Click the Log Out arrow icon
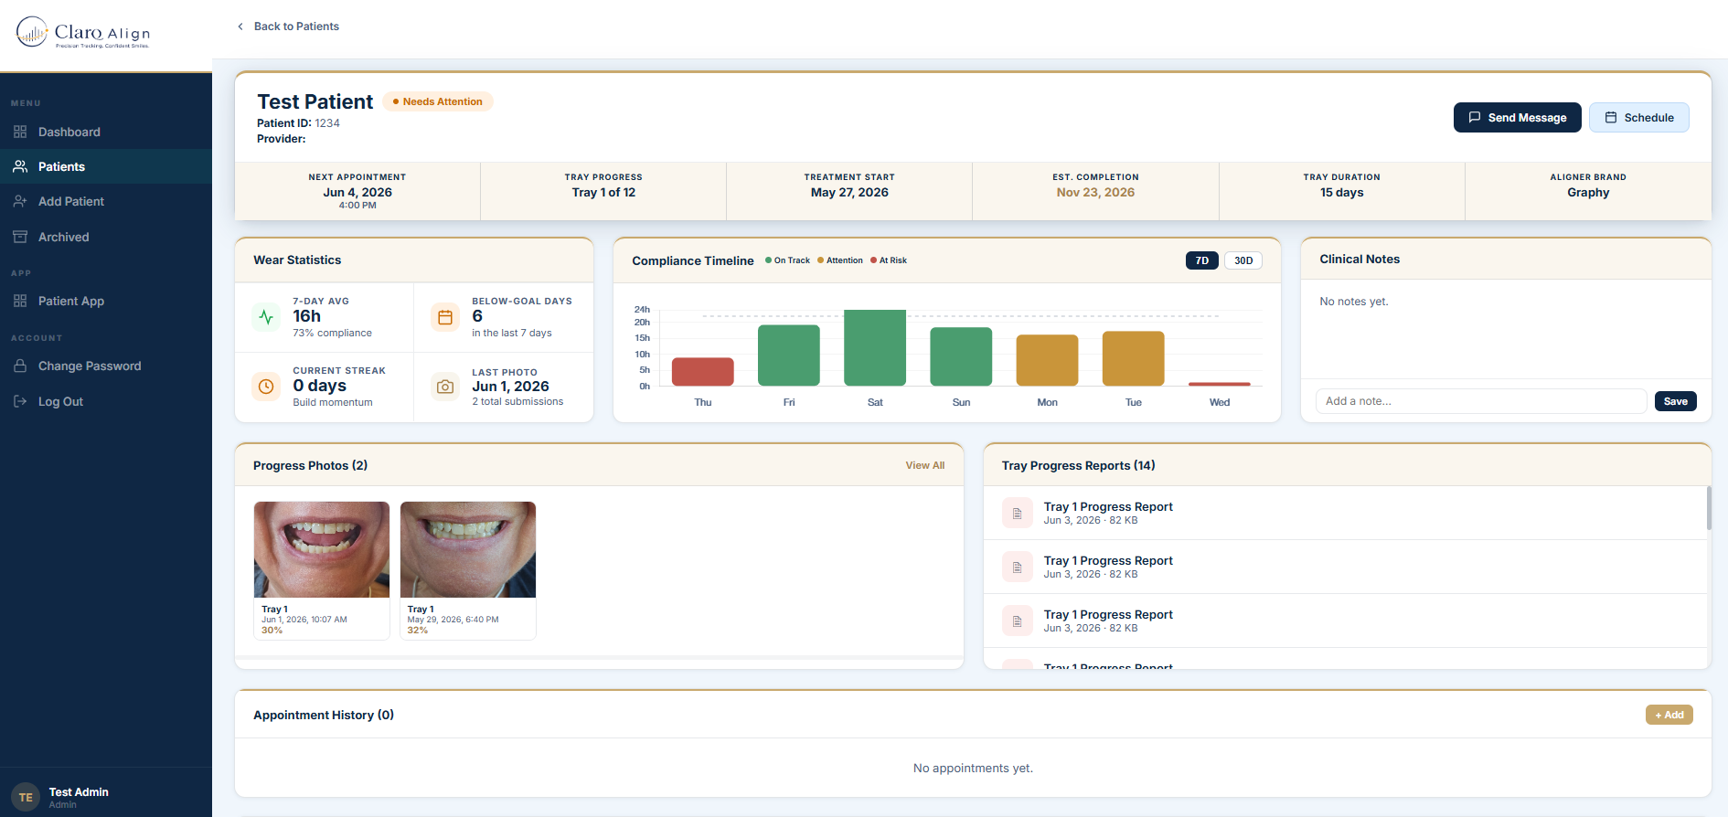The width and height of the screenshot is (1728, 817). [20, 401]
